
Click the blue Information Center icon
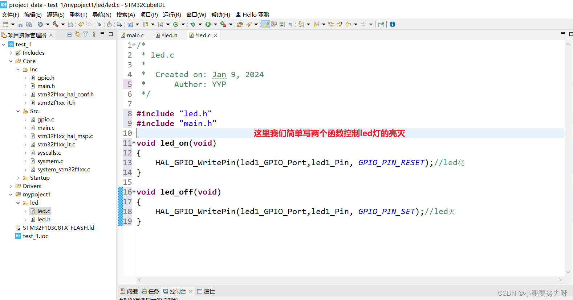pyautogui.click(x=393, y=24)
